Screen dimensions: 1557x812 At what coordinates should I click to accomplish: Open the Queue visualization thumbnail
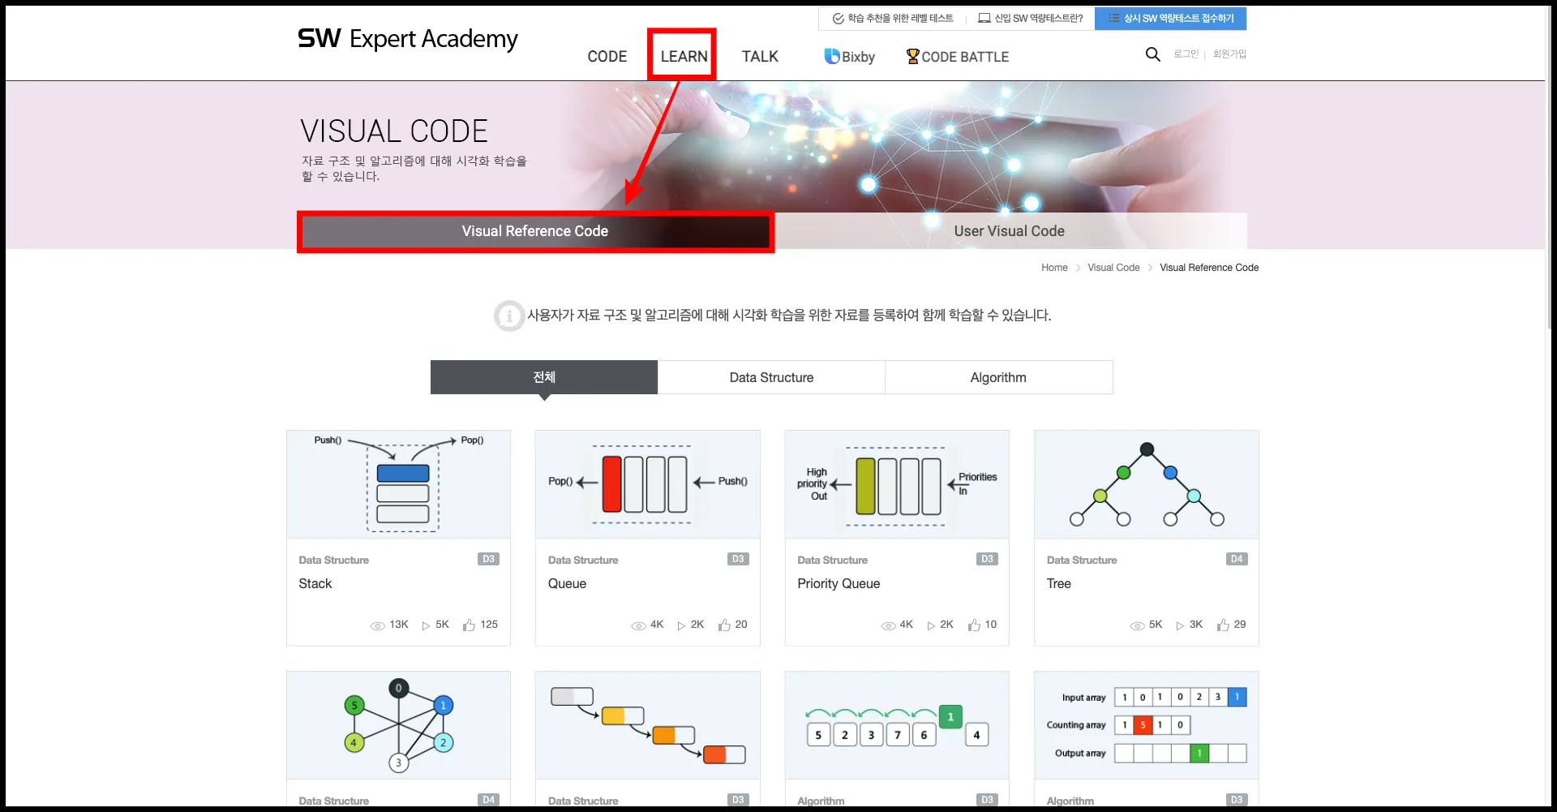(647, 484)
